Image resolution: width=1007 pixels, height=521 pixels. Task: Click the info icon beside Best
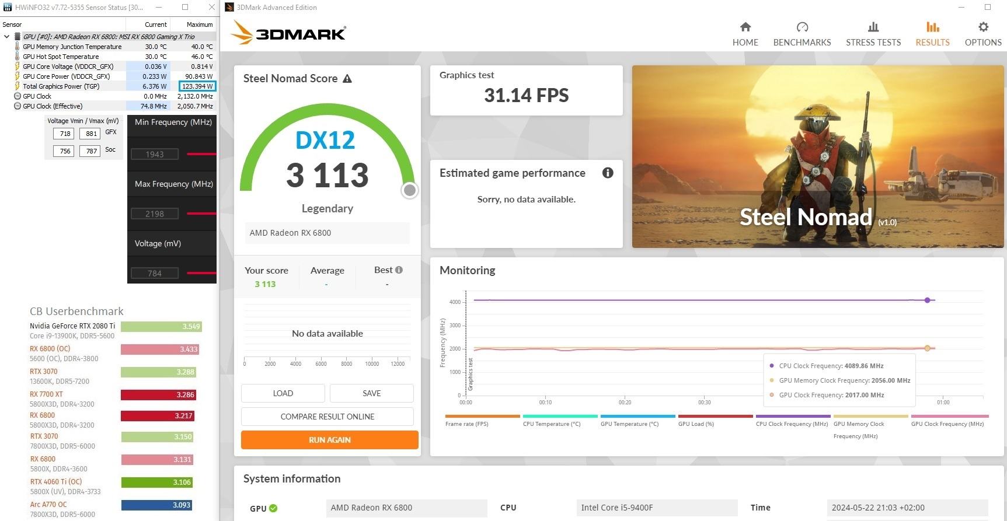399,270
